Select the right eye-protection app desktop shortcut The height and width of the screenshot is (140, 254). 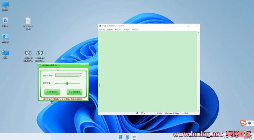[40, 56]
